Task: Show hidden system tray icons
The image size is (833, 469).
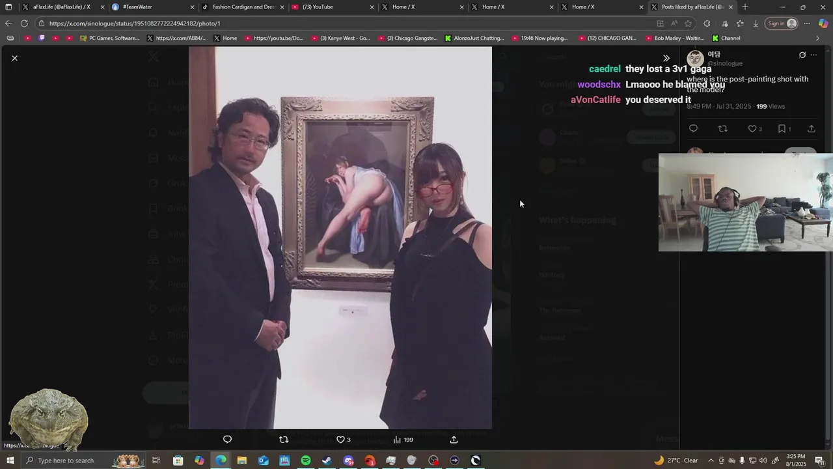Action: (711, 461)
